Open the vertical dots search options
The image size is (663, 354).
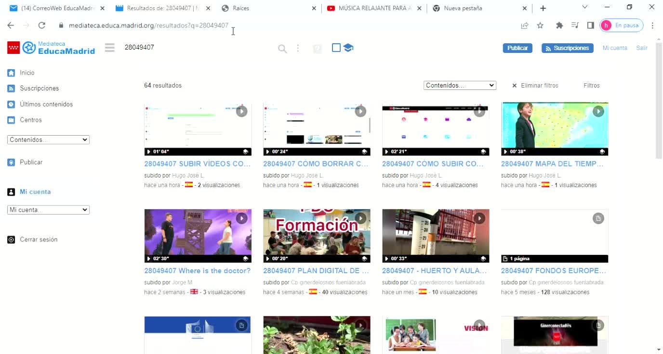[x=298, y=48]
